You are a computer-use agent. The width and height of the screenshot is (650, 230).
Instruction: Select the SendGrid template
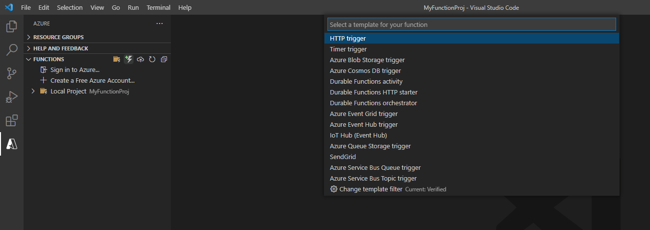pyautogui.click(x=471, y=157)
